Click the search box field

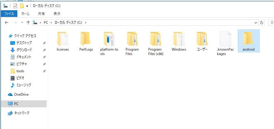(x=271, y=23)
